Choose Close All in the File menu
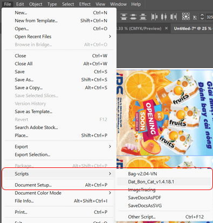This screenshot has height=223, width=213. pos(59,64)
